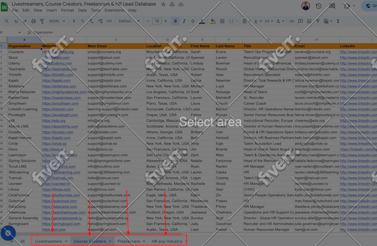Add a new sheet with plus button
377x246 pixels.
[x=12, y=241]
